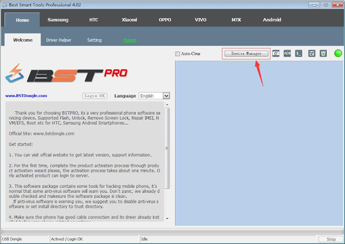Clear log with trash icon
Viewport: 345px width, 244px height.
tap(323, 53)
